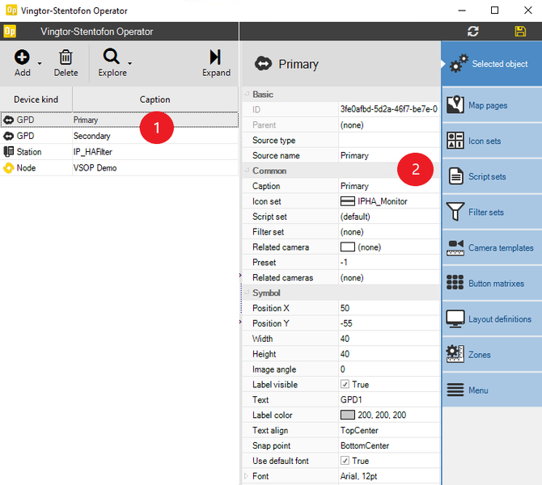Switch to the Script sets tab

[491, 177]
